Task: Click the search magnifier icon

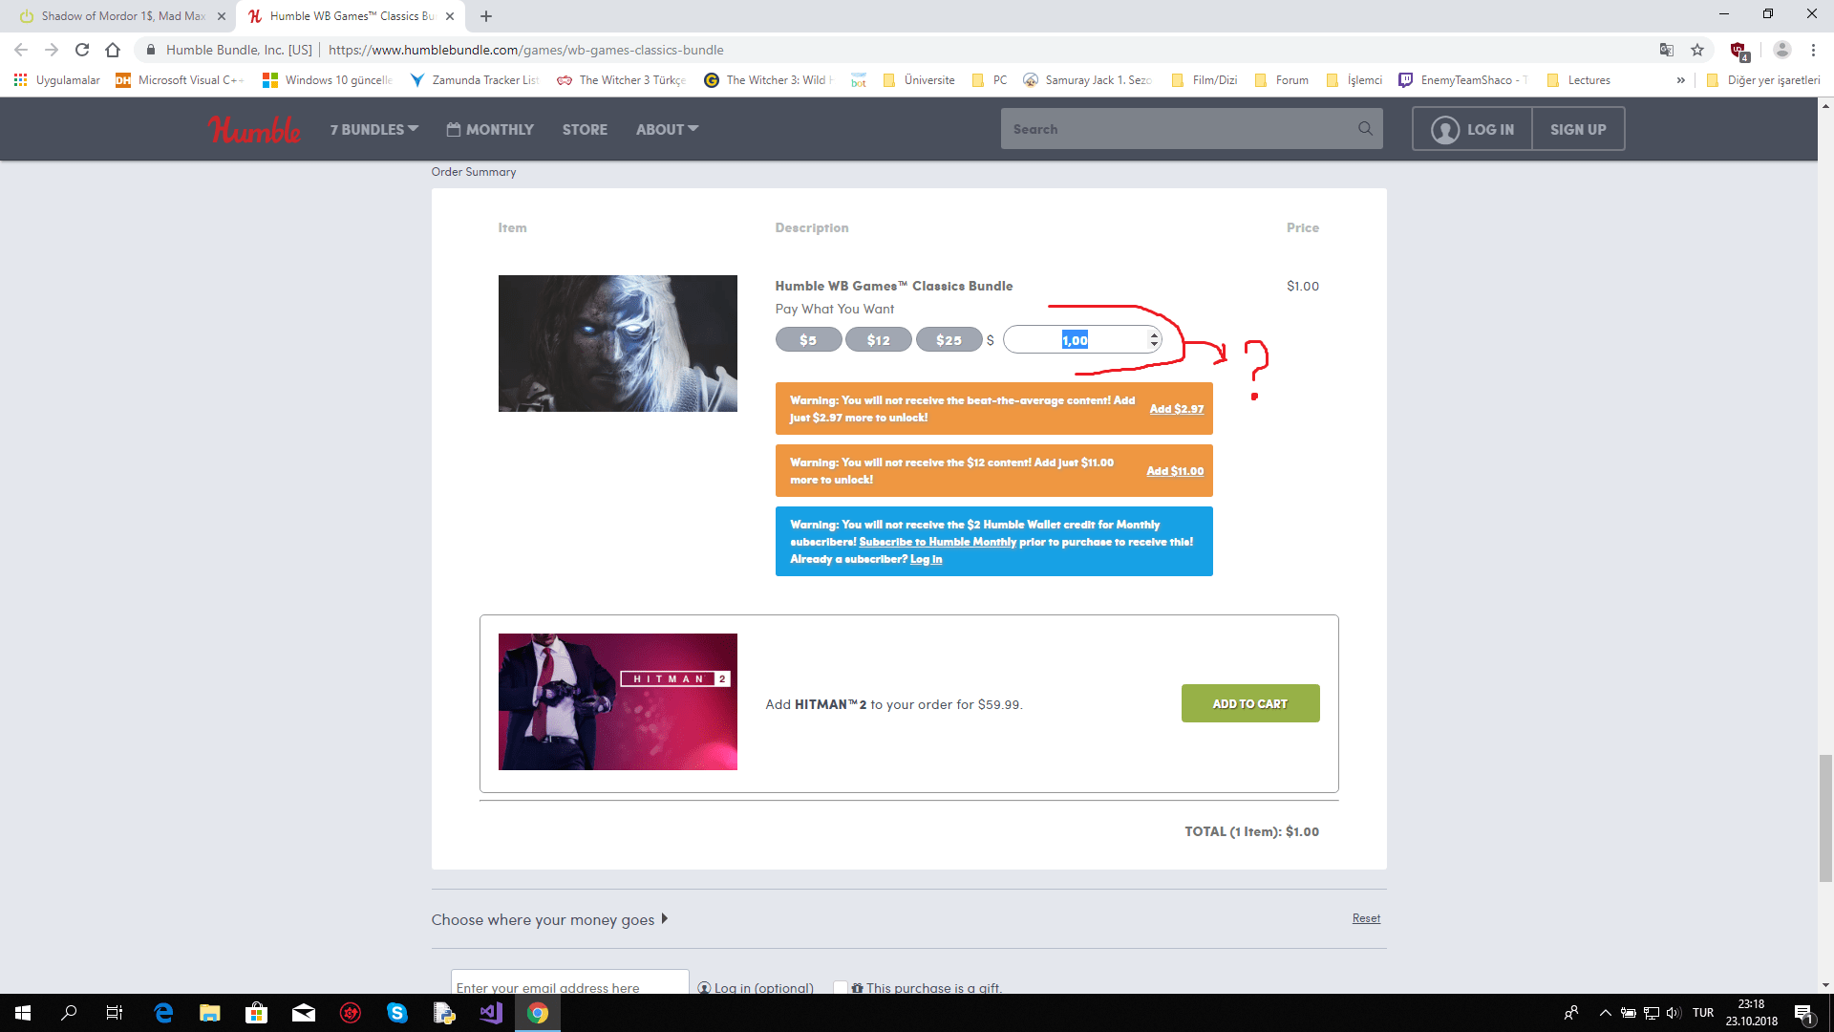Action: [x=1365, y=129]
